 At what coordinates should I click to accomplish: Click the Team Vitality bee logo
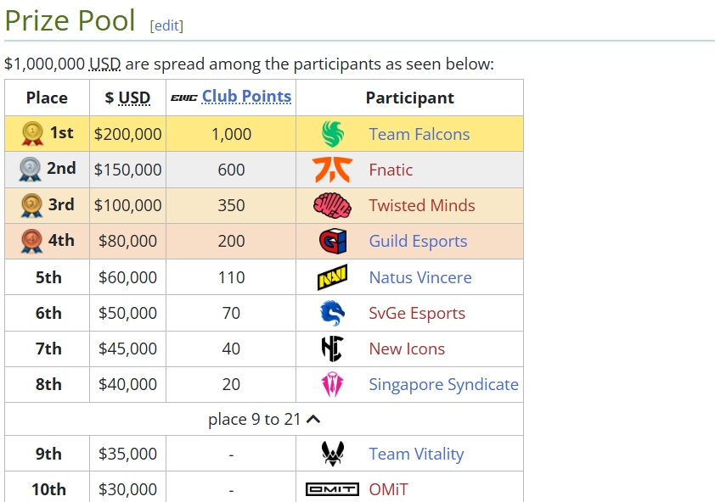pyautogui.click(x=332, y=454)
